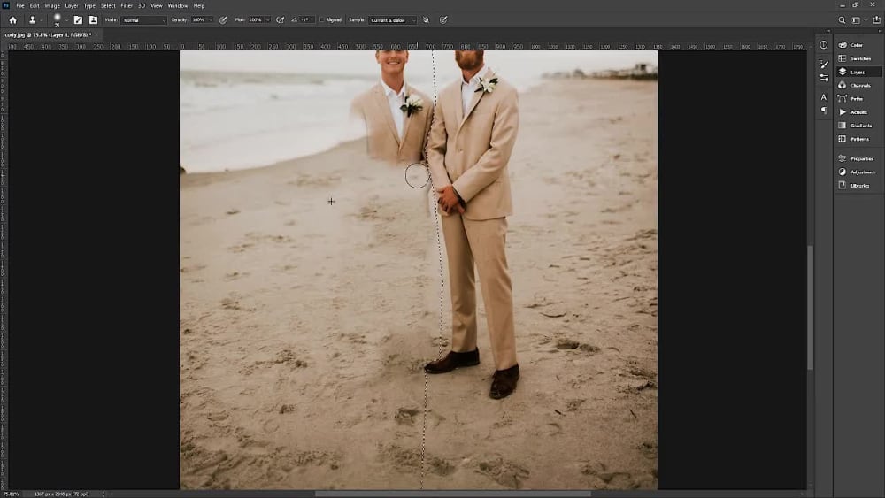The image size is (885, 498).
Task: Open the File menu
Action: pos(20,5)
